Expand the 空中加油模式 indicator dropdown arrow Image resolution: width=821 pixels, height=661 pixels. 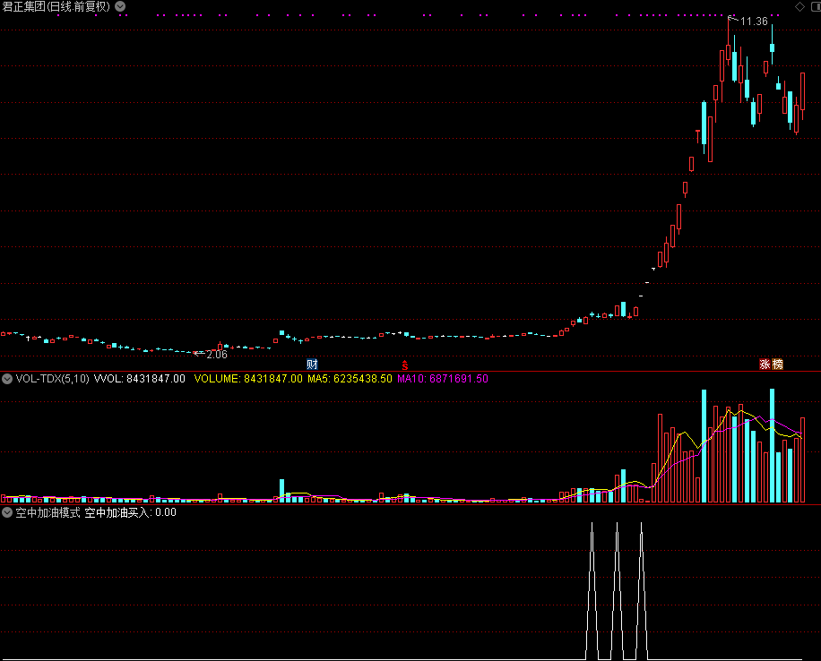pyautogui.click(x=7, y=512)
